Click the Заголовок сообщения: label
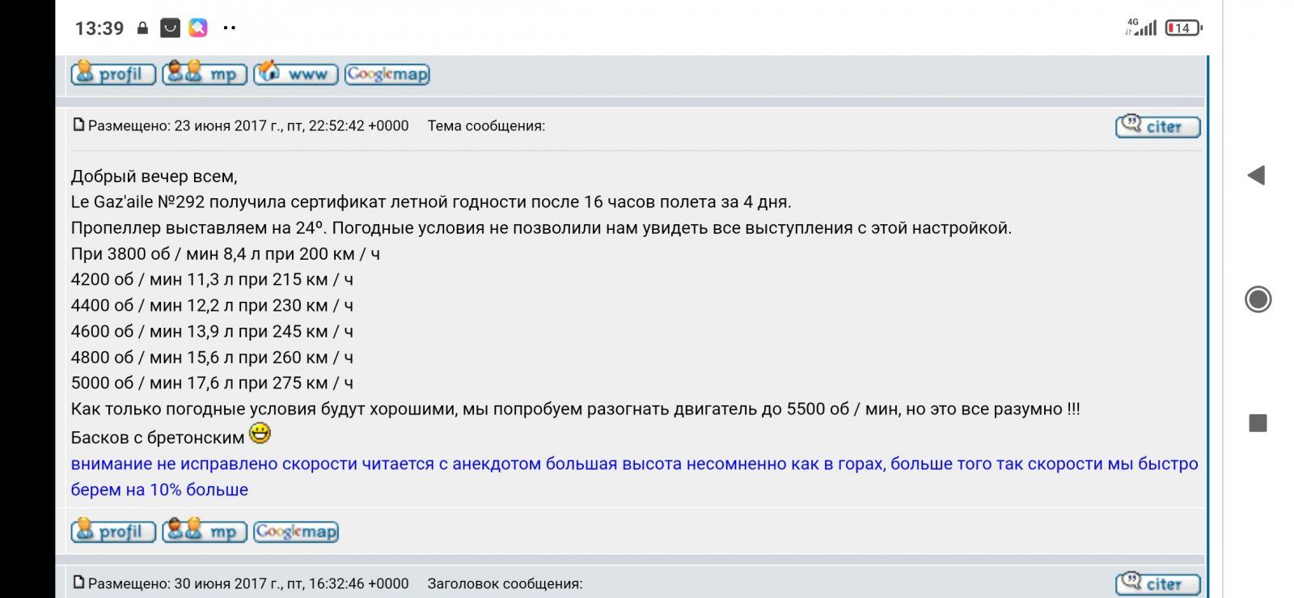Viewport: 1294px width, 598px height. [505, 583]
